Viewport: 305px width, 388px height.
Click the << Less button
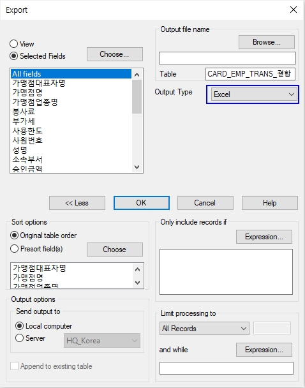[77, 203]
